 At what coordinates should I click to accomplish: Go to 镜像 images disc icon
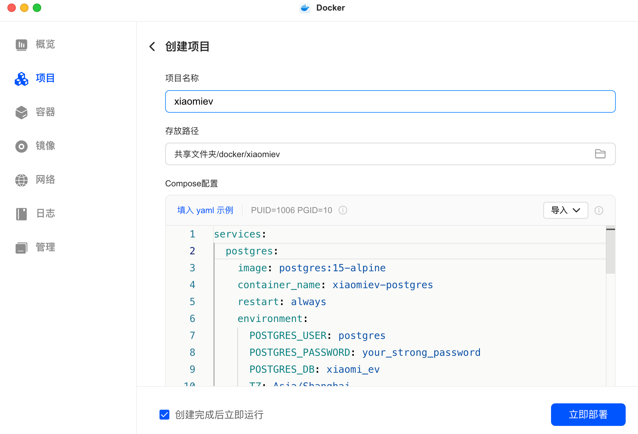pos(21,146)
